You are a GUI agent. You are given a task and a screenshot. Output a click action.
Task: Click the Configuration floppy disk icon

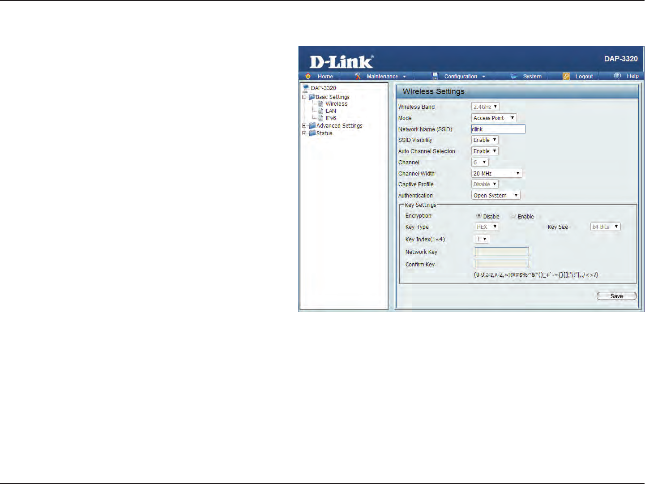[x=435, y=76]
